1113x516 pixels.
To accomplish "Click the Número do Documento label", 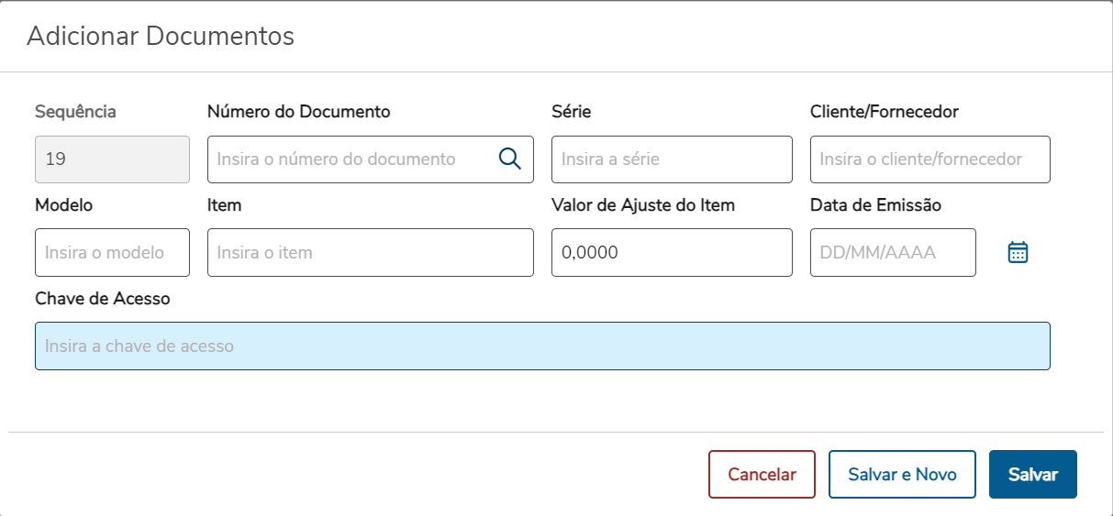I will [x=298, y=112].
